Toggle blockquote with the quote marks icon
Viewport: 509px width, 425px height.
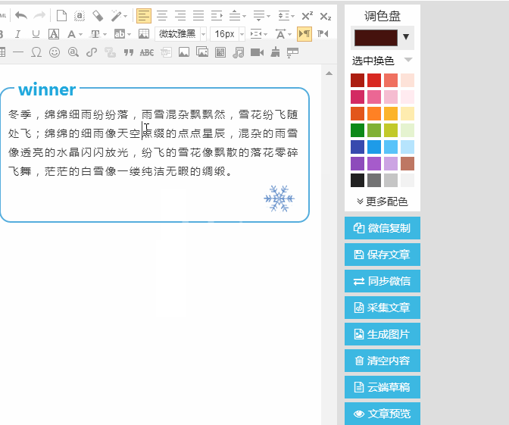129,52
